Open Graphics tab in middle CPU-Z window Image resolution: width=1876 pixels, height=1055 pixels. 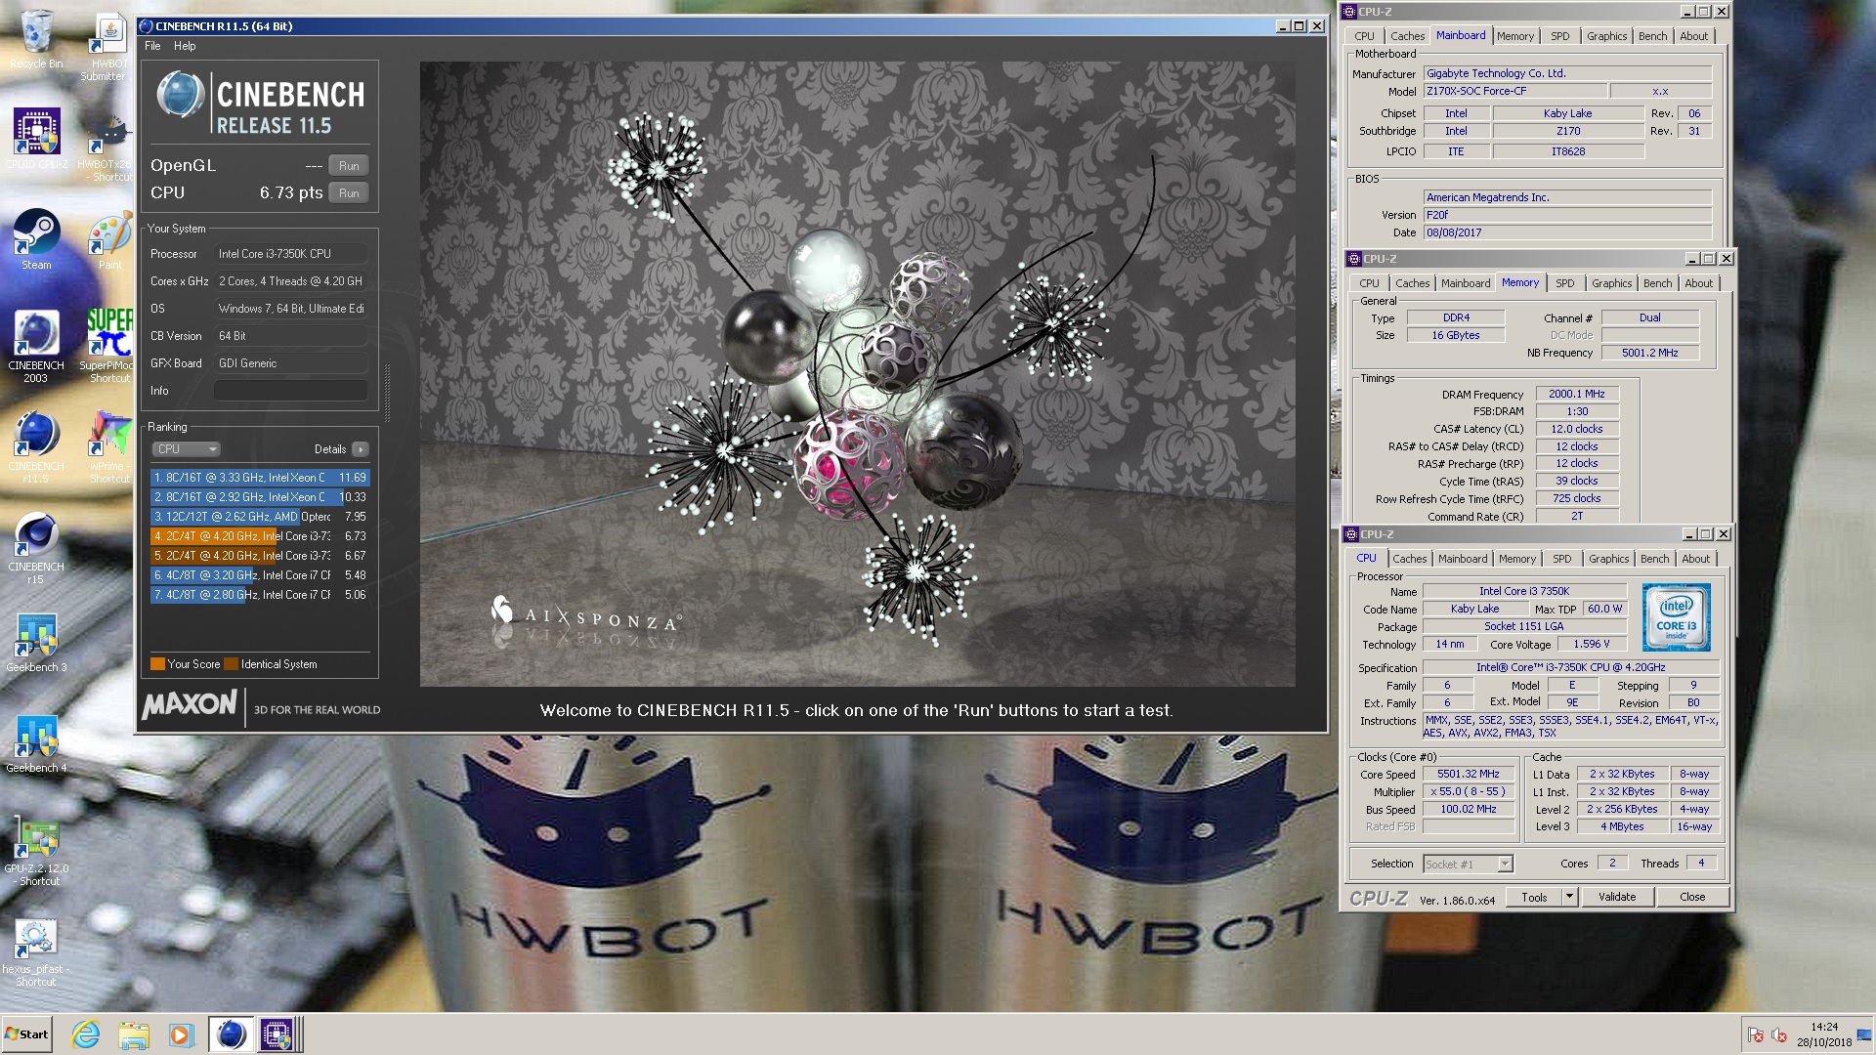(x=1611, y=283)
